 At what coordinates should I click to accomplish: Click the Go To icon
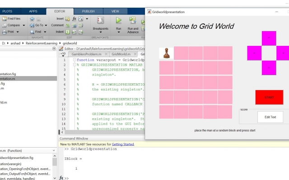click(32, 25)
